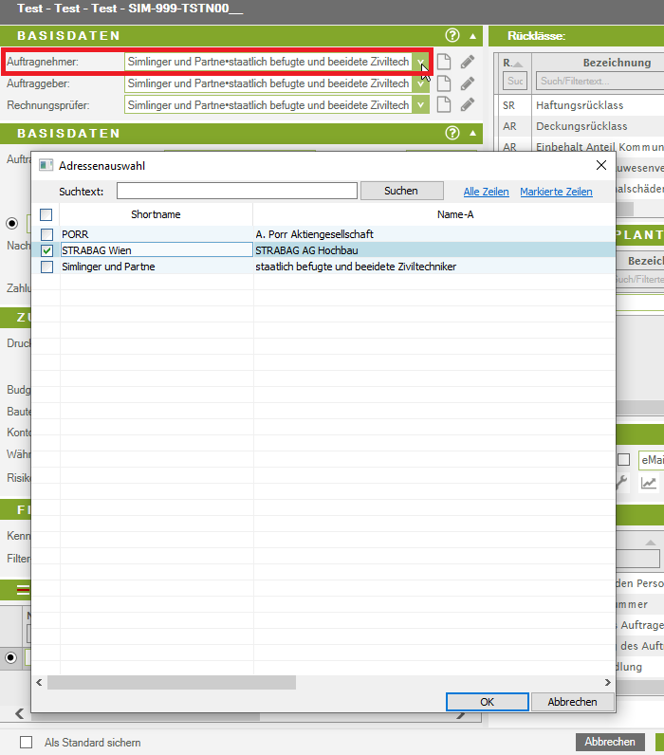This screenshot has width=664, height=755.
Task: Click the line chart icon
Action: 649,483
